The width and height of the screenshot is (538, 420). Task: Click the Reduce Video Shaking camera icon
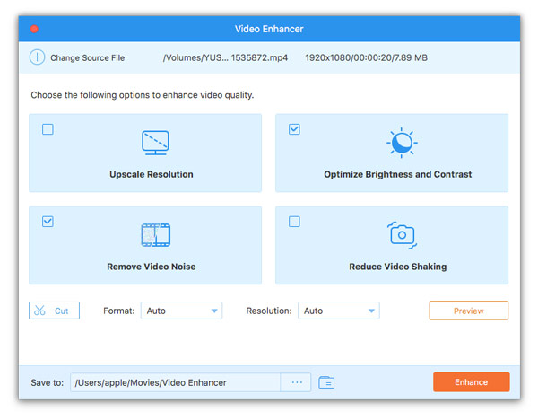[401, 235]
